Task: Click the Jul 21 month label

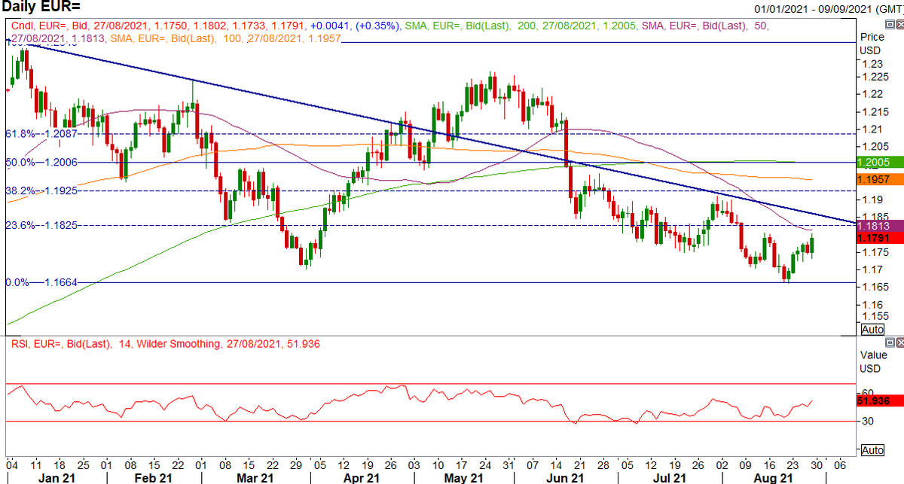Action: point(668,477)
